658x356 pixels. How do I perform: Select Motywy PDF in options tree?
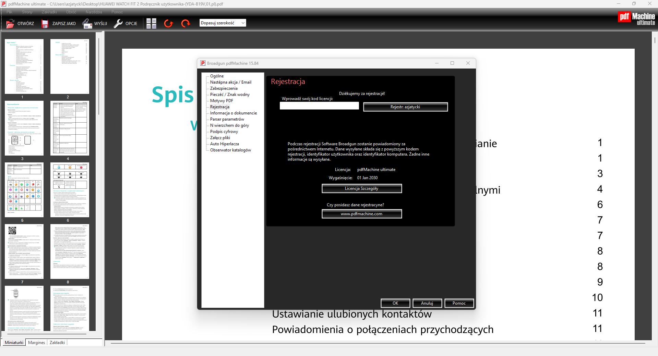(222, 101)
